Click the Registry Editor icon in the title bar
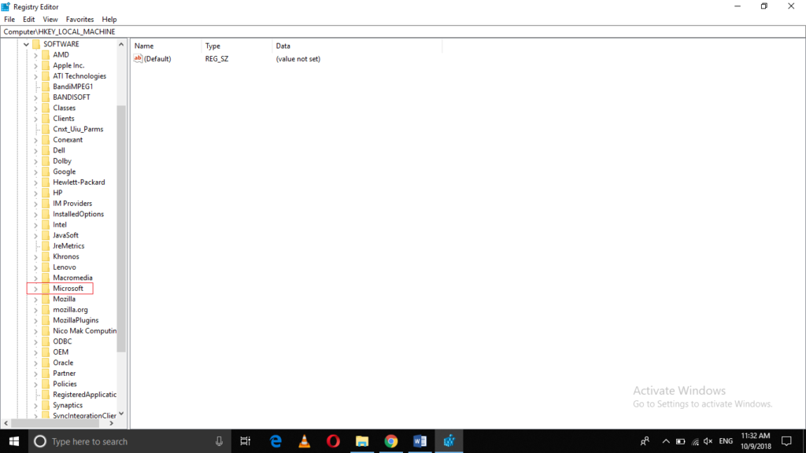Viewport: 806px width, 453px height. (x=6, y=6)
